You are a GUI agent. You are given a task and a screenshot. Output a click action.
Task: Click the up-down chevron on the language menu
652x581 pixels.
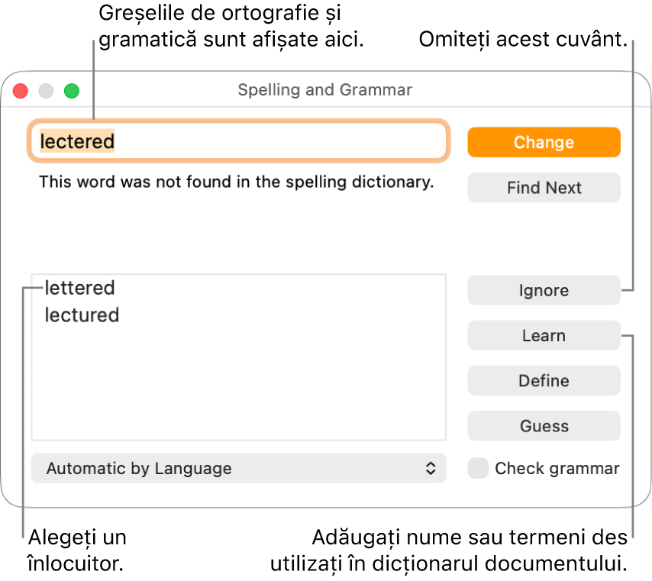tap(431, 468)
